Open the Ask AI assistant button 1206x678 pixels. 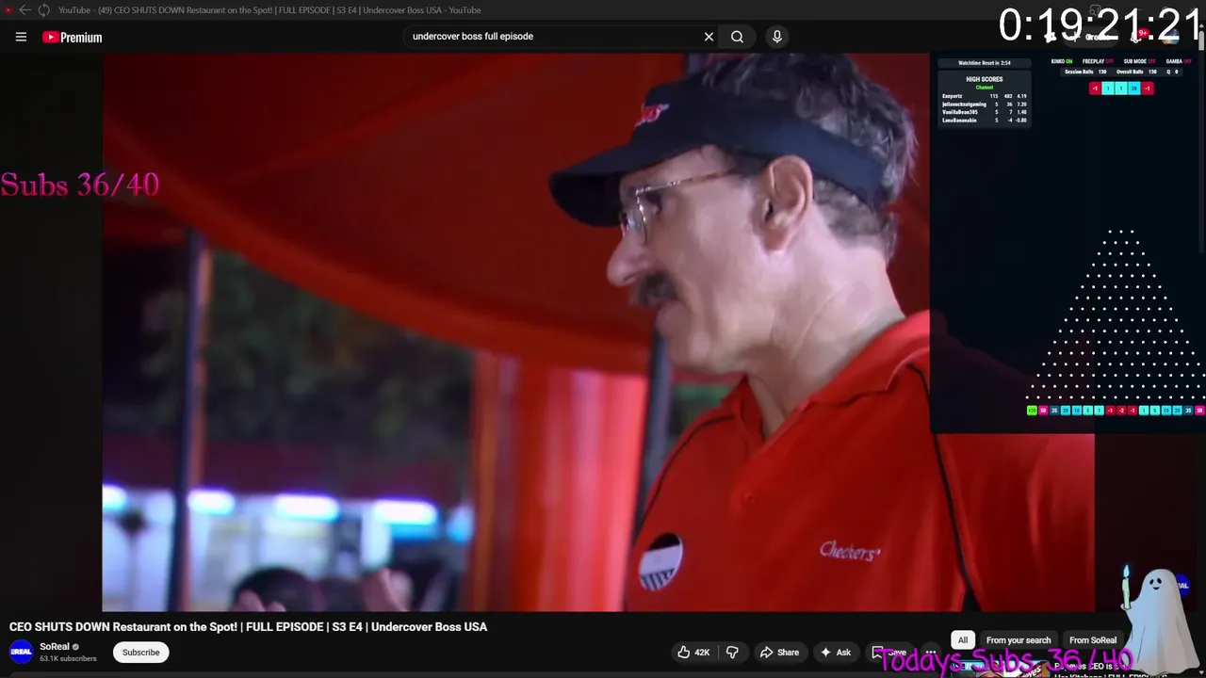coord(835,652)
